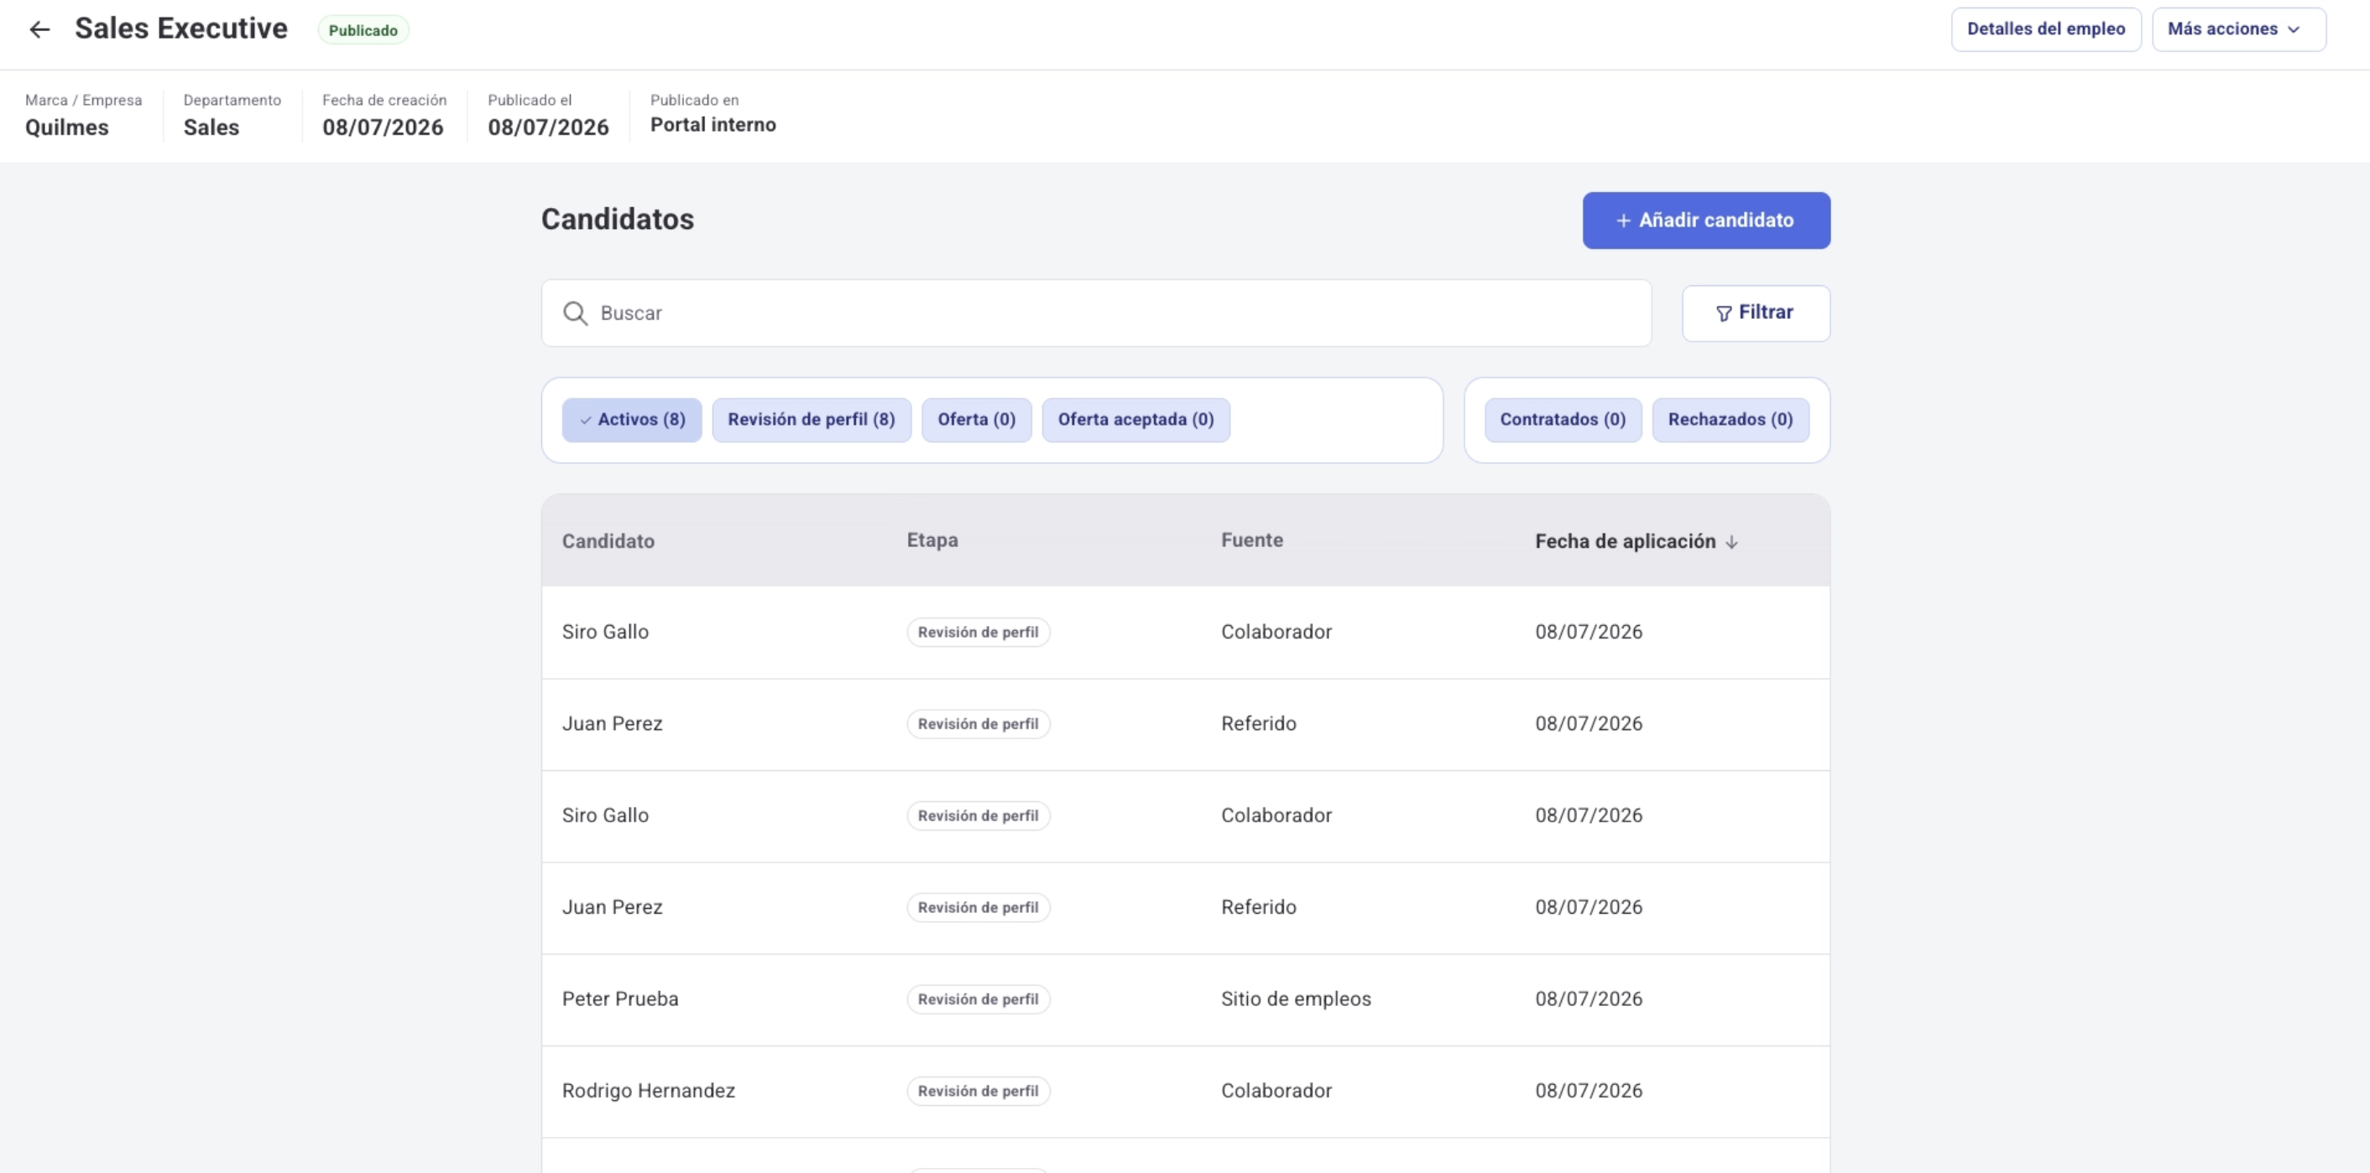Open Detalles del empleo
This screenshot has width=2370, height=1173.
pyautogui.click(x=2045, y=29)
